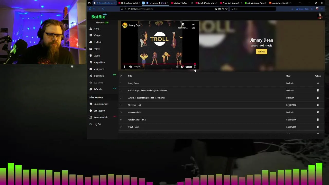Open browser downloads icon
This screenshot has width=329, height=185.
292,9
